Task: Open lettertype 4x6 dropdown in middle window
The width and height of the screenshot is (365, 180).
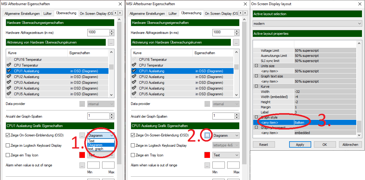Action: tap(226, 145)
